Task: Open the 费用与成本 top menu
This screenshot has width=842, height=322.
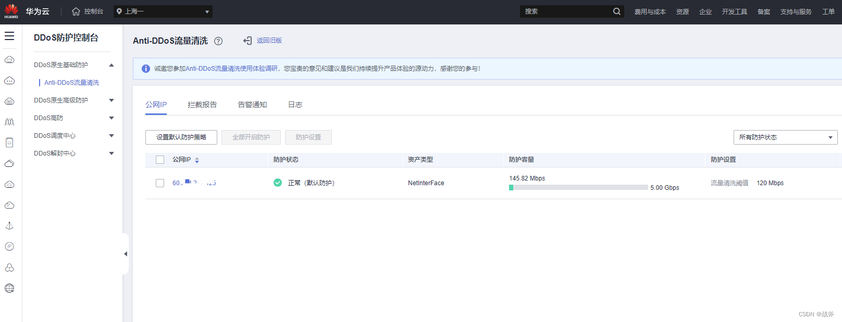Action: click(650, 11)
